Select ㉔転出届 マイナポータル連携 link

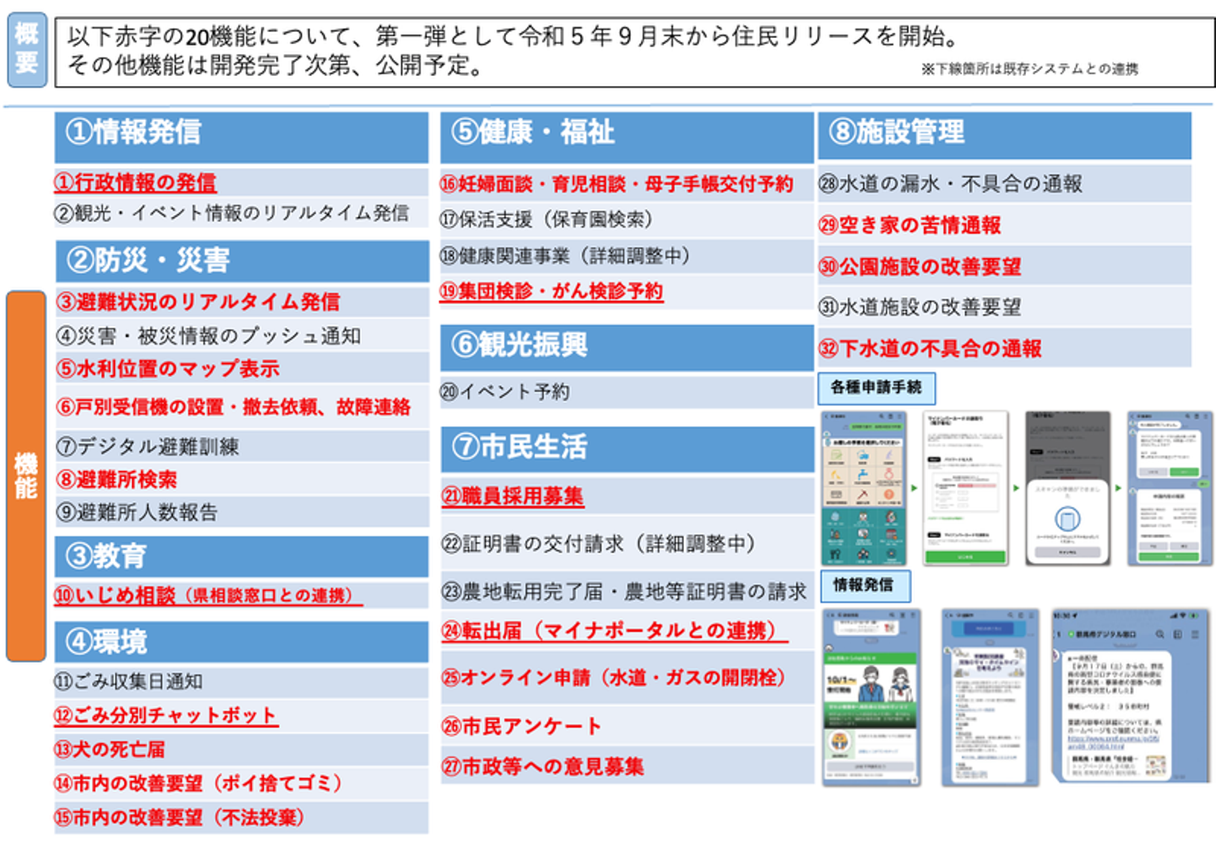[614, 631]
